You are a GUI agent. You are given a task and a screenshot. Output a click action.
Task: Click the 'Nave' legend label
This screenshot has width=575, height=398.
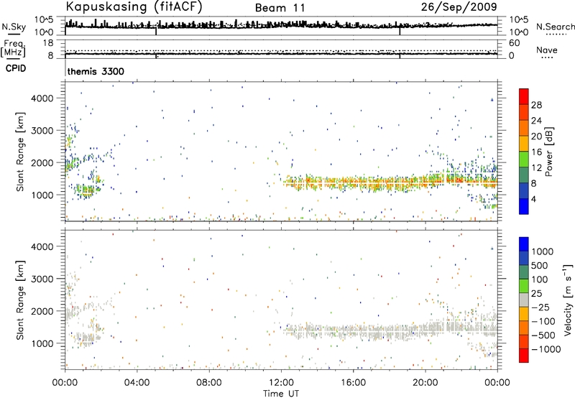[x=547, y=50]
